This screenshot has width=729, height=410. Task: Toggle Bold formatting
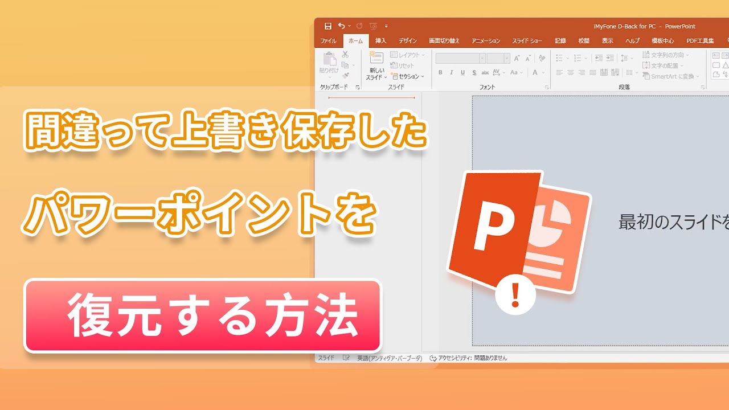[x=440, y=72]
